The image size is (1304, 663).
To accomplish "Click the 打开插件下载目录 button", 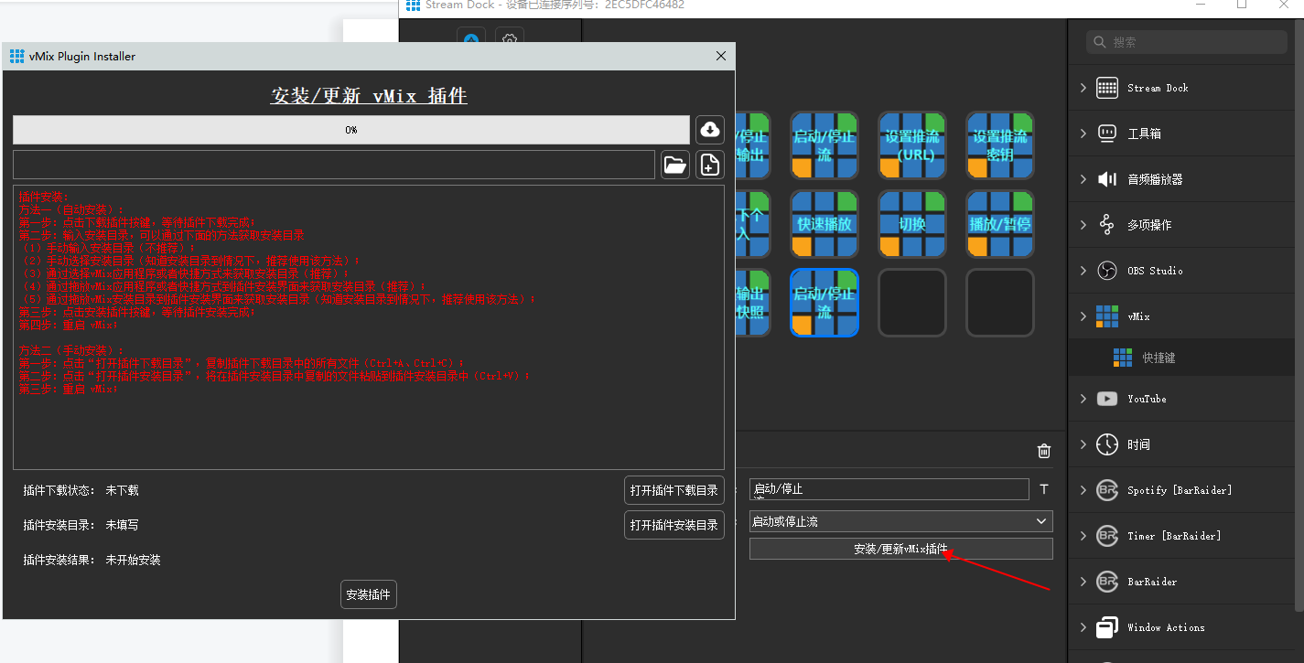I will 674,490.
